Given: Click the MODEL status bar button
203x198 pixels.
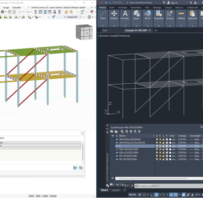Looking at the screenshot, I should coord(133,195).
